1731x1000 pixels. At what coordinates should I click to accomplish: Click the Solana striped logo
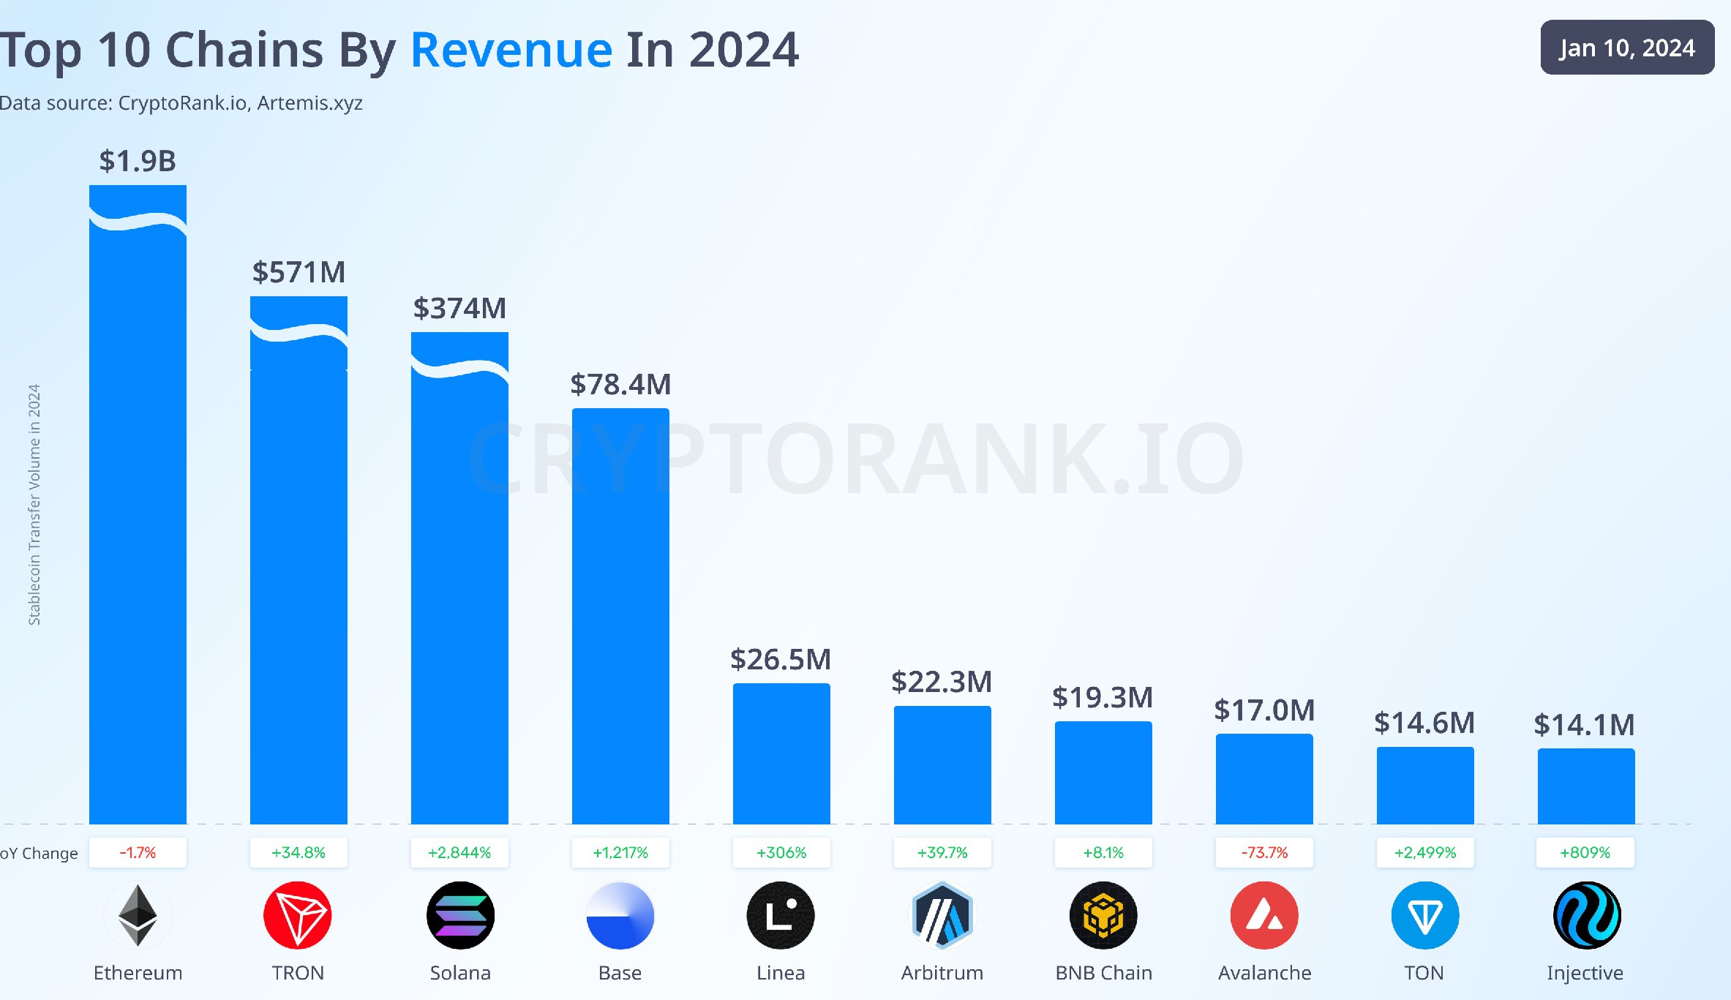click(x=460, y=915)
